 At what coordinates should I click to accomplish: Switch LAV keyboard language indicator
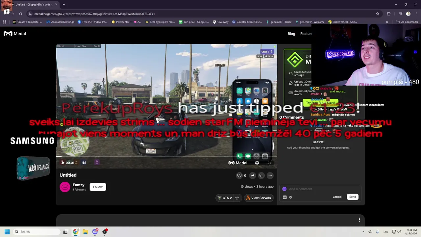pyautogui.click(x=386, y=232)
